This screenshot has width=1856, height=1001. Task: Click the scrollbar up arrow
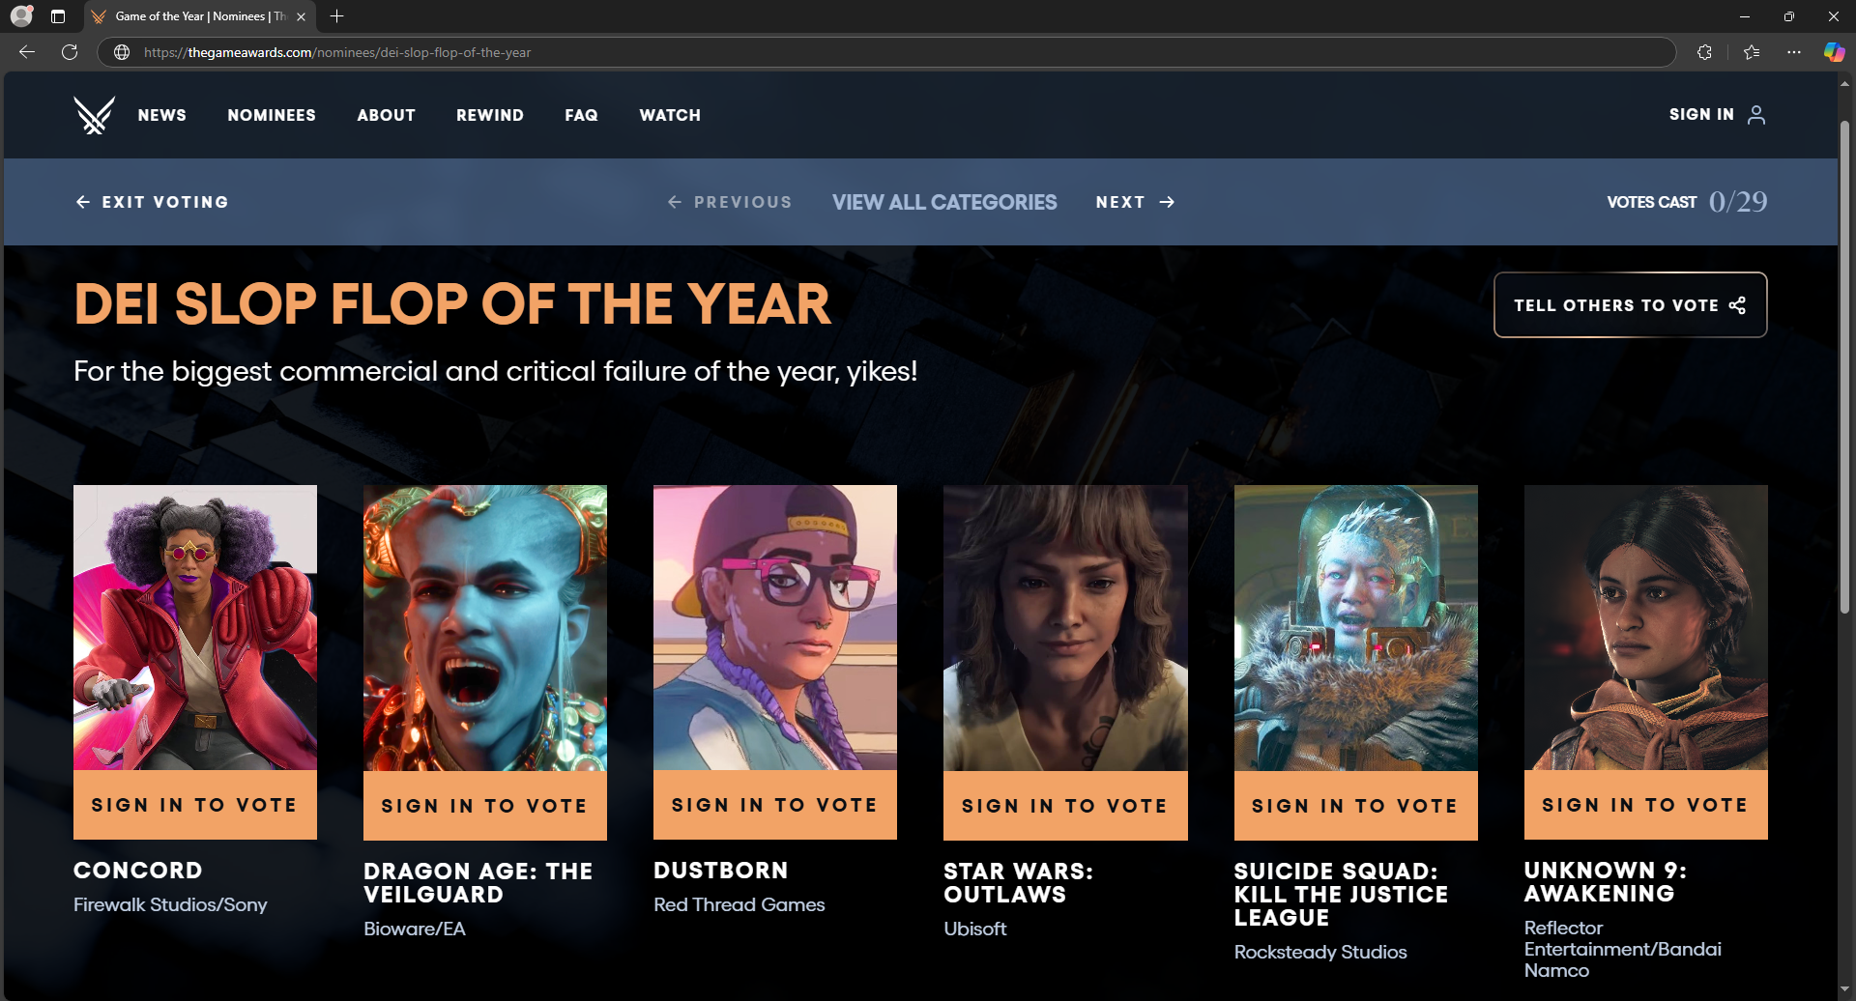point(1844,84)
